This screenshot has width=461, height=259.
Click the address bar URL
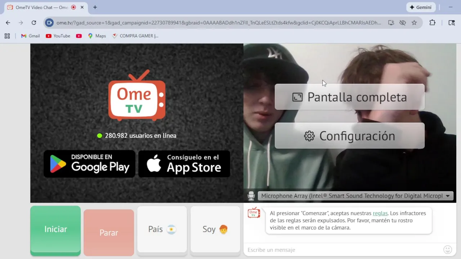[x=219, y=23]
